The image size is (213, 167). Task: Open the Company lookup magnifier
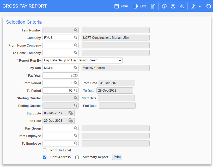coord(76,38)
